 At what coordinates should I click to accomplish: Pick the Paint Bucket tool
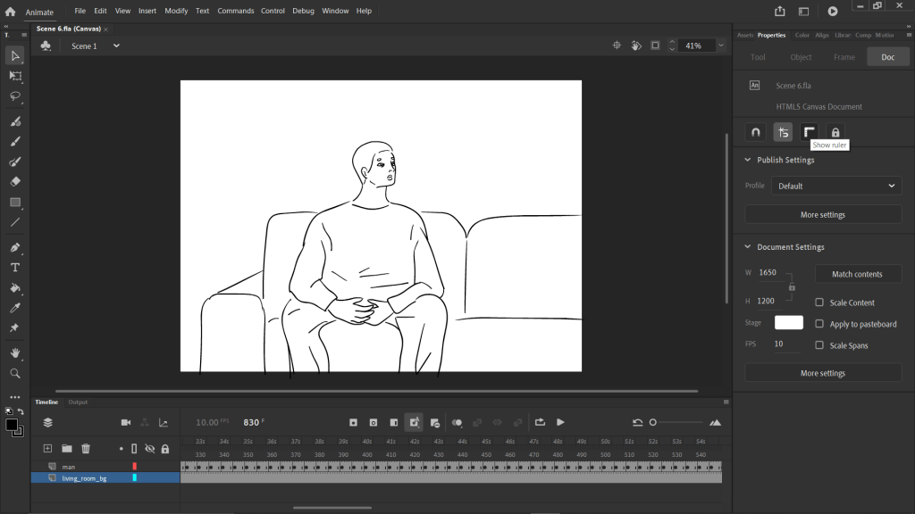tap(15, 288)
